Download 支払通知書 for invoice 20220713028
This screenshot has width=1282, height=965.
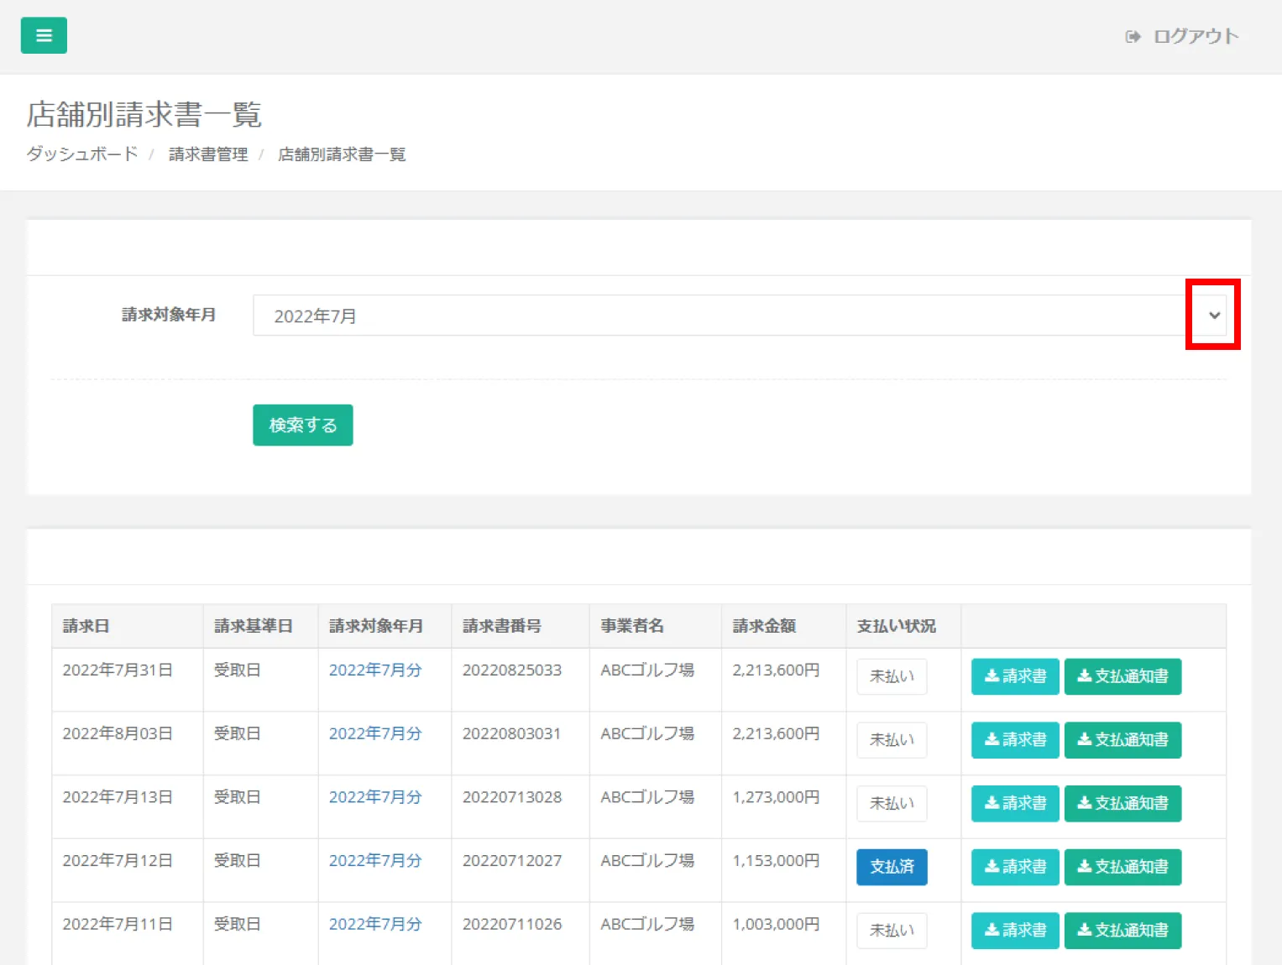(x=1122, y=804)
